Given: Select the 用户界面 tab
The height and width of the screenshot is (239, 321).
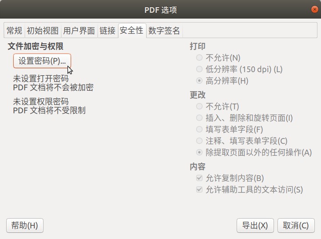Looking at the screenshot, I should [x=79, y=31].
